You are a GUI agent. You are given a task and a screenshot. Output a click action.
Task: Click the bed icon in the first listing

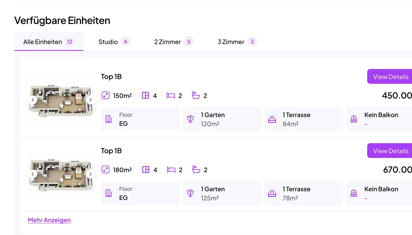171,96
